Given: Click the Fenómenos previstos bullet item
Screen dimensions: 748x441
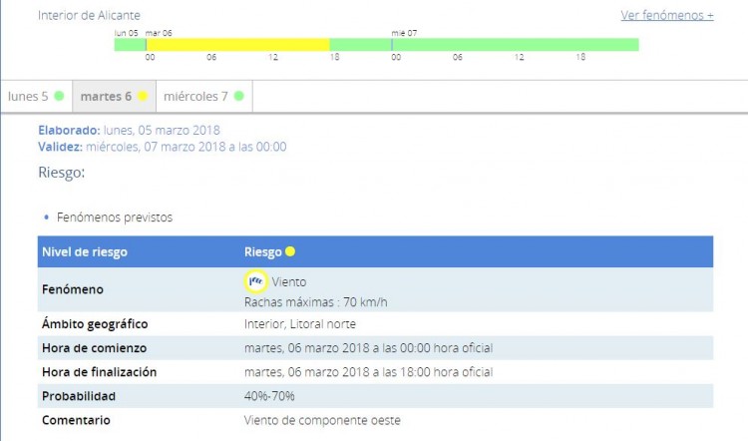Looking at the screenshot, I should [114, 217].
